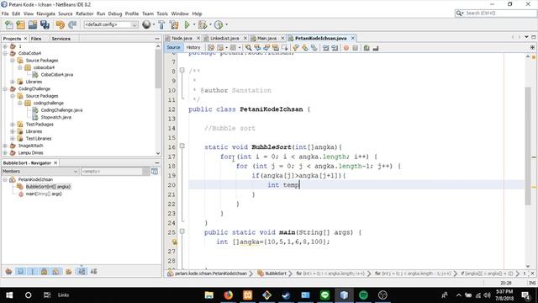The width and height of the screenshot is (538, 303).
Task: Expand the ImageAttach project
Action: coord(5,146)
